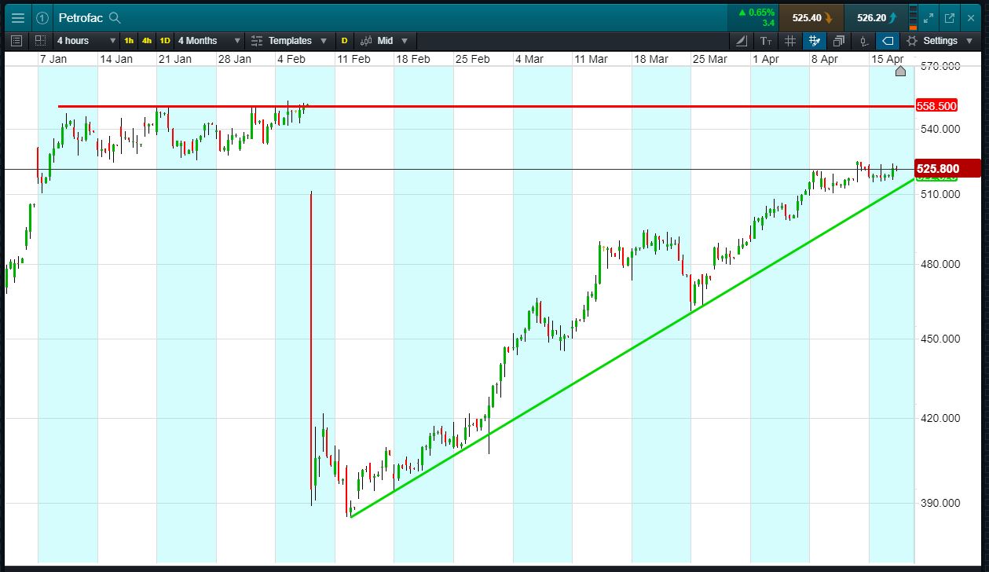
Task: Open the Mid price type dropdown
Action: [393, 41]
